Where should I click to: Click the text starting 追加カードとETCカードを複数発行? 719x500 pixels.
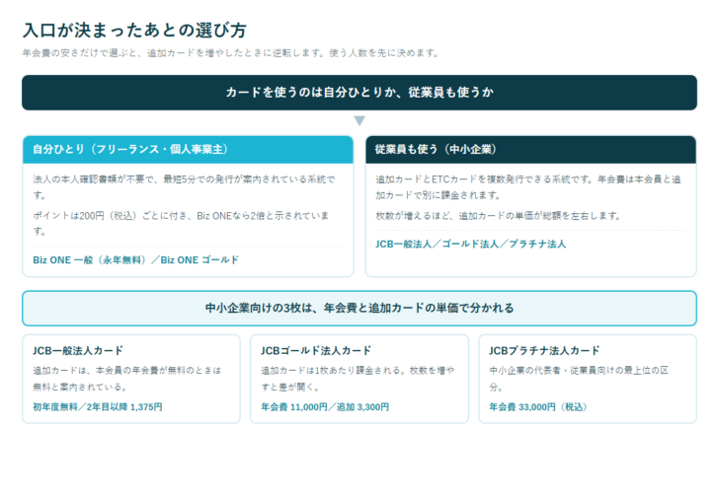click(528, 187)
